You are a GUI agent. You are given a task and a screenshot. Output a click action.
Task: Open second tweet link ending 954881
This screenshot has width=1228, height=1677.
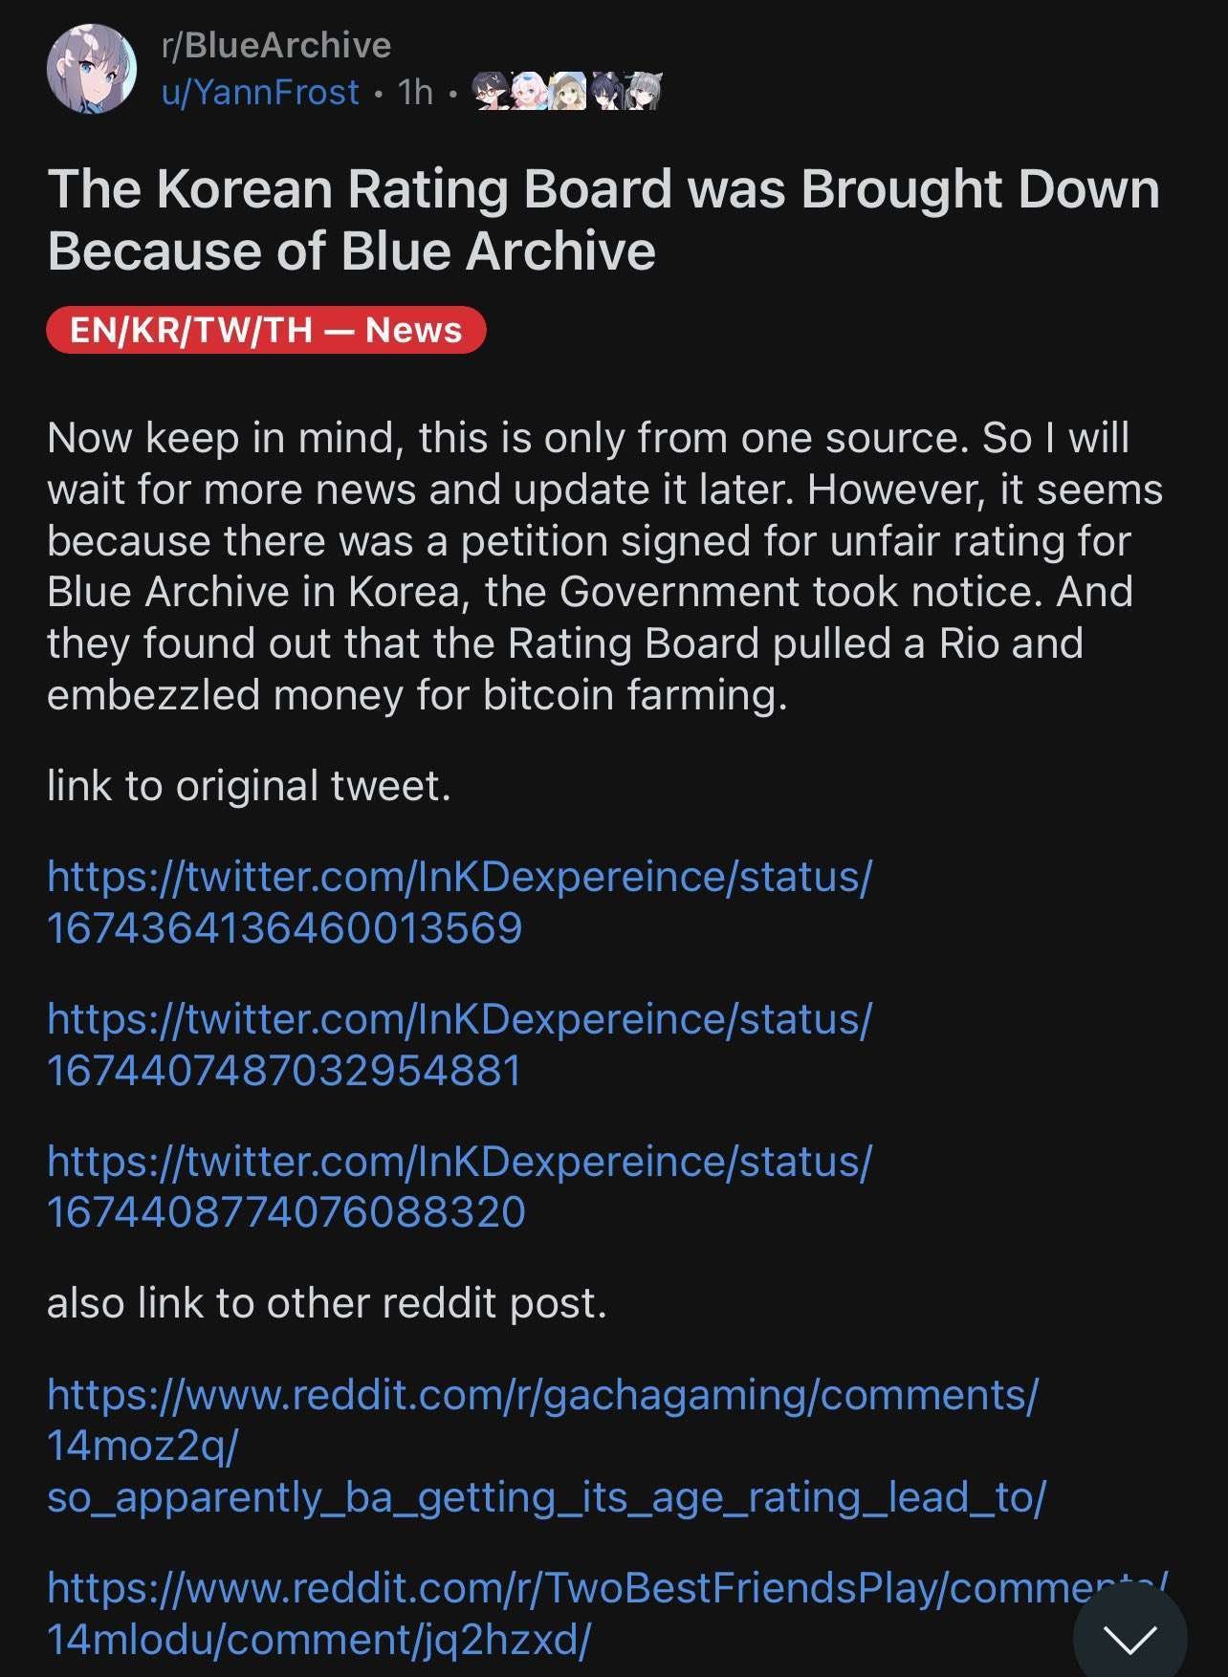(459, 1044)
